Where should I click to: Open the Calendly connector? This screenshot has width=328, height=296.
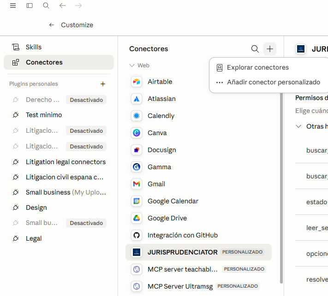[198, 116]
